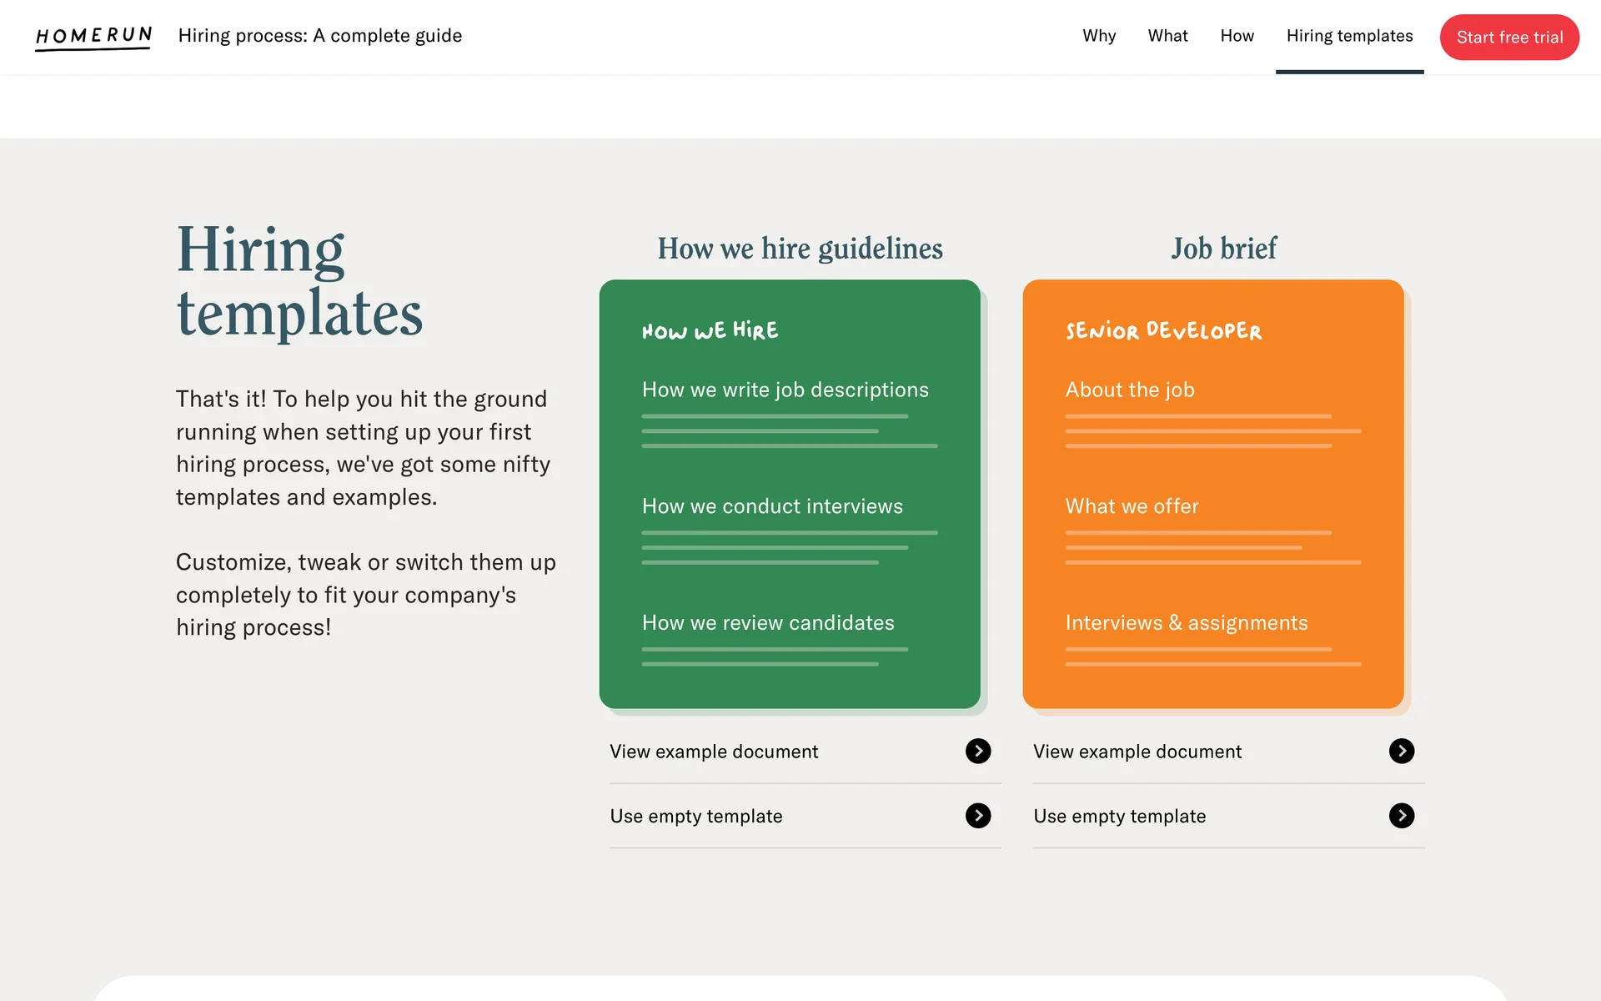Viewport: 1601px width, 1001px height.
Task: Go to the Why section
Action: click(x=1099, y=36)
